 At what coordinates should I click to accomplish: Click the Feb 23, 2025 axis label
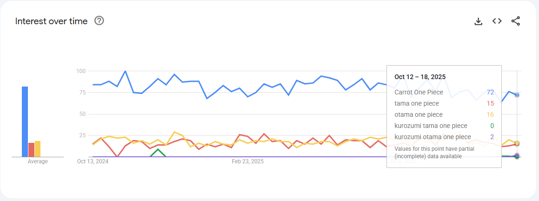click(x=248, y=161)
